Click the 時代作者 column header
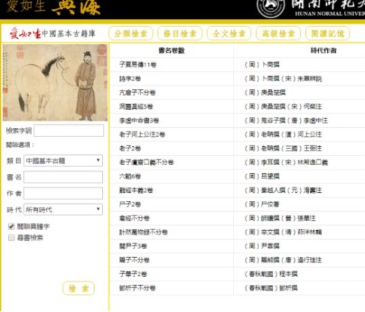 (323, 50)
